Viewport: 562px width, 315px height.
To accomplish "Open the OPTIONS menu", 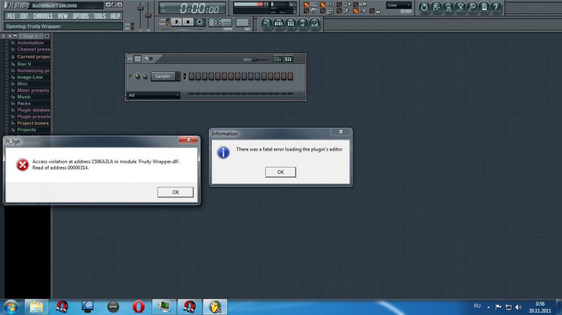I will click(x=80, y=16).
